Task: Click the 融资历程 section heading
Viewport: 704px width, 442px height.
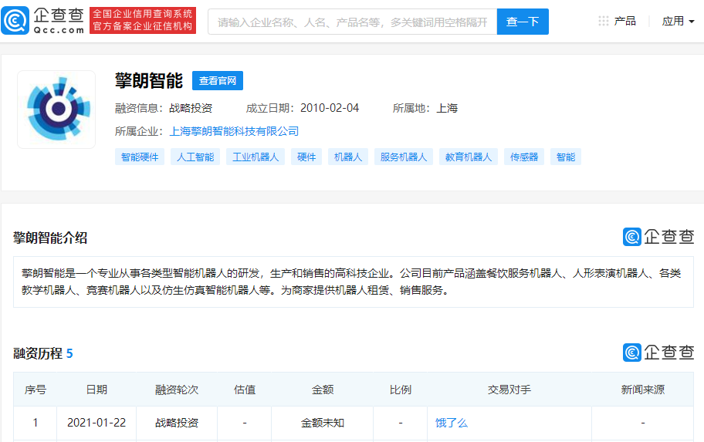Action: (x=43, y=353)
